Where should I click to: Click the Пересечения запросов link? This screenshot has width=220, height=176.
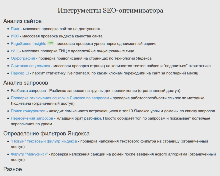tap(32, 118)
